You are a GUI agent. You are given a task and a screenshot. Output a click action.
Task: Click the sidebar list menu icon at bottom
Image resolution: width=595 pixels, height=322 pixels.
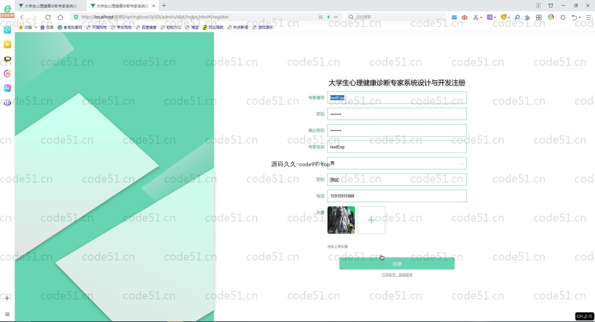click(7, 314)
